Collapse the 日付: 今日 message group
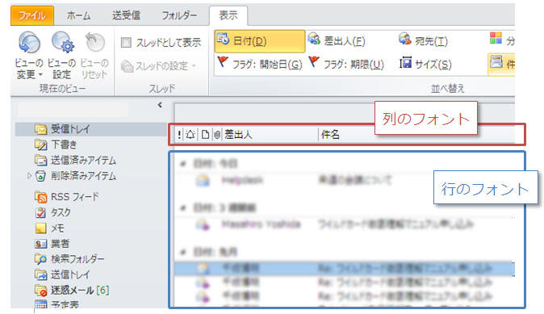 (183, 164)
